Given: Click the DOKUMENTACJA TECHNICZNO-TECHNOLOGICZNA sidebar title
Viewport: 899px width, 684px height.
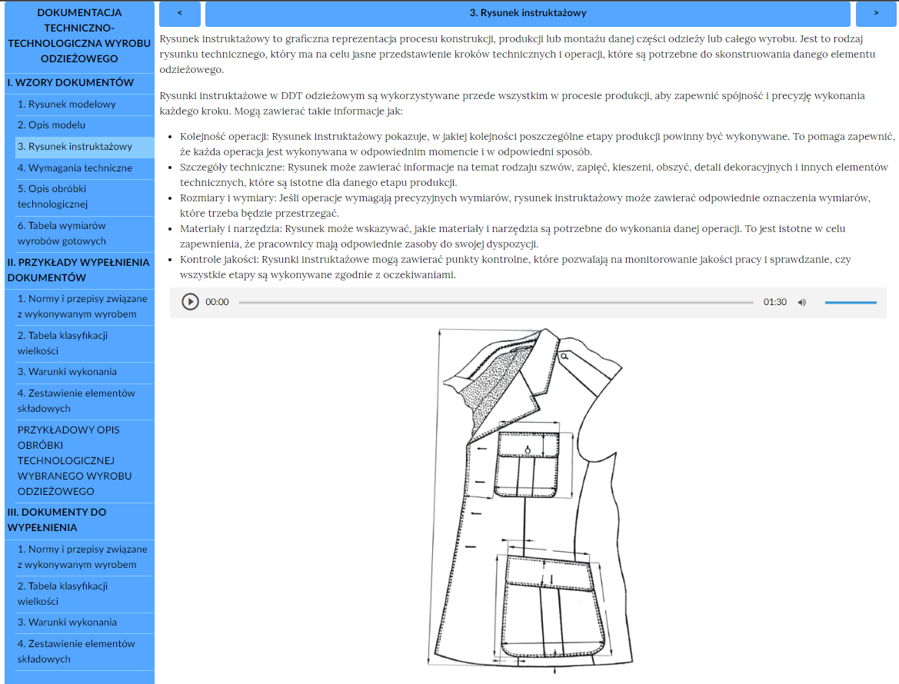Looking at the screenshot, I should click(79, 35).
